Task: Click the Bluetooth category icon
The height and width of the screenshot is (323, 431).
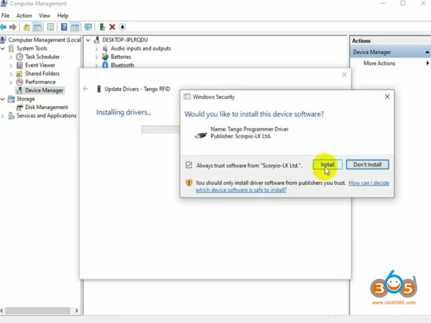Action: click(105, 65)
